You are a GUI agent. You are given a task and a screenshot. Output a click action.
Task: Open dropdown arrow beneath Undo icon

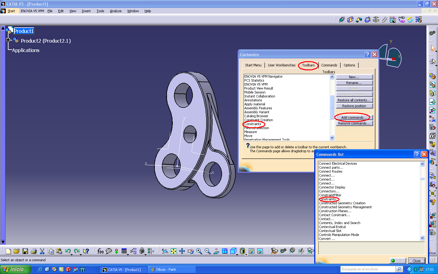[x=71, y=255]
